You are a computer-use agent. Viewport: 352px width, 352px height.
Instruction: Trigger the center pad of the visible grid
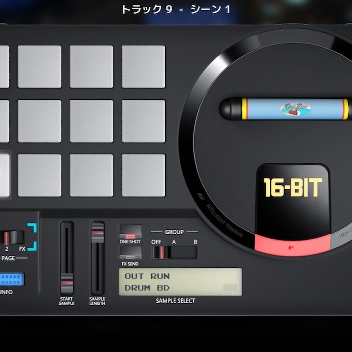[91, 121]
